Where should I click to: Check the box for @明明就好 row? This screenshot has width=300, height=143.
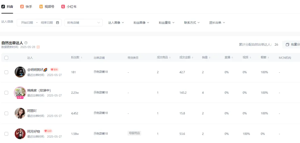pos(6,72)
